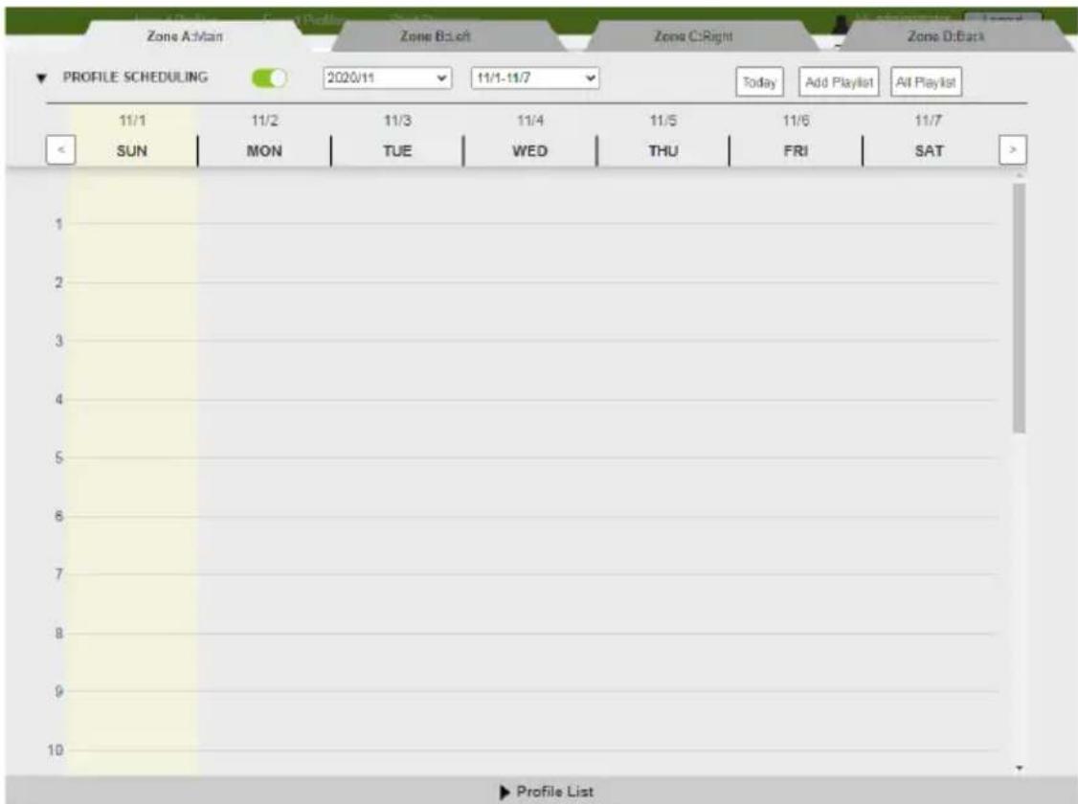The image size is (1078, 804).
Task: Click the vertical schedule scrollbar thumb
Action: coord(1019,308)
